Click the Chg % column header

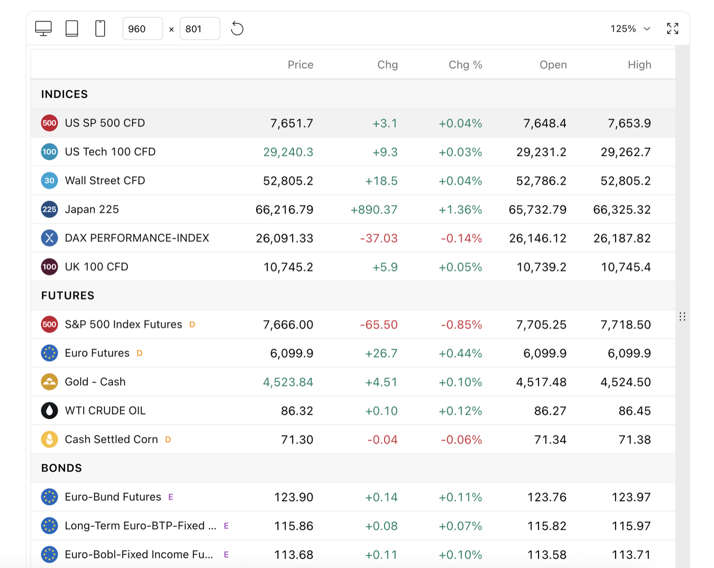(465, 65)
